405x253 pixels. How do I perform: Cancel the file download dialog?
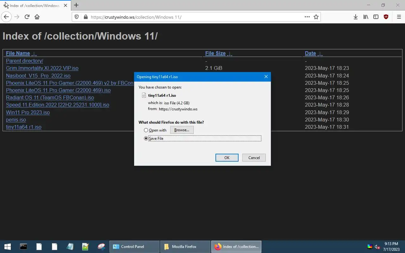click(254, 157)
